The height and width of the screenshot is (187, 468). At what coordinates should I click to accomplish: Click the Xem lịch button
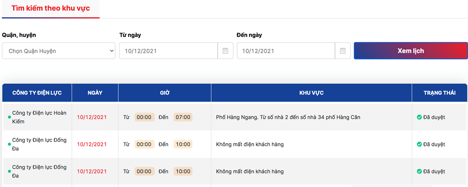(x=411, y=51)
